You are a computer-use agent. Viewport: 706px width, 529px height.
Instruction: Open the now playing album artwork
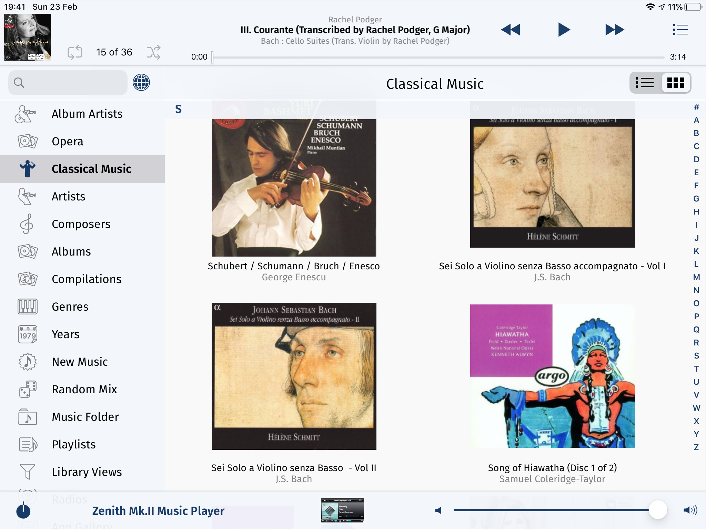point(28,37)
